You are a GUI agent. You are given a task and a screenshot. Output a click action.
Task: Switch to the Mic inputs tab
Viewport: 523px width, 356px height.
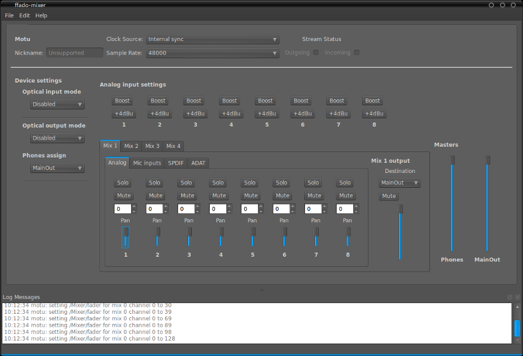[147, 163]
